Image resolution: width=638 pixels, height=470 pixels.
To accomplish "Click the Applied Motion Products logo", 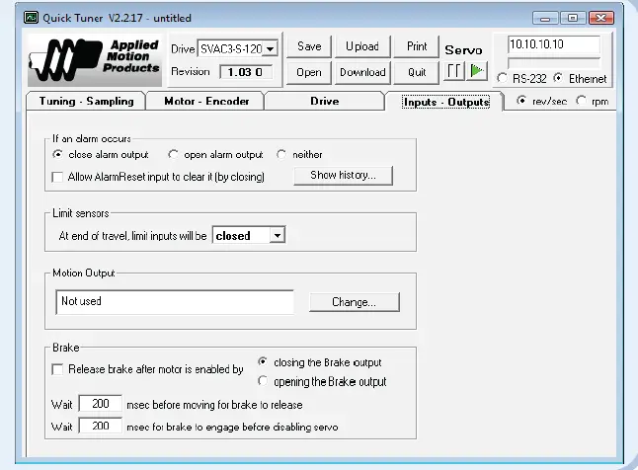I will (x=95, y=59).
